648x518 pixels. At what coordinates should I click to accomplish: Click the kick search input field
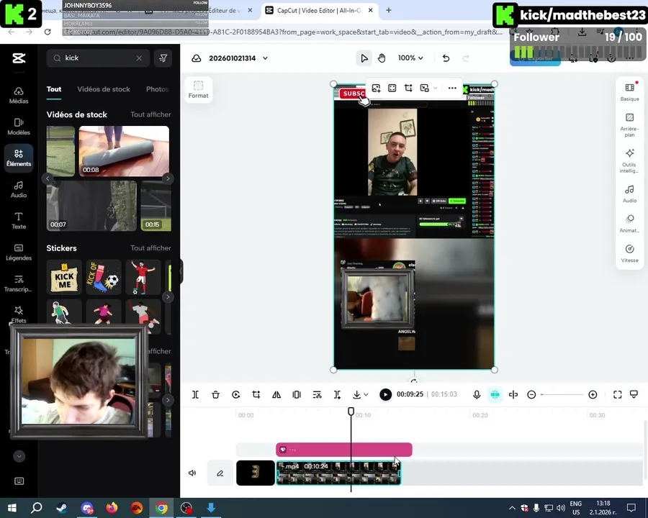pos(99,58)
